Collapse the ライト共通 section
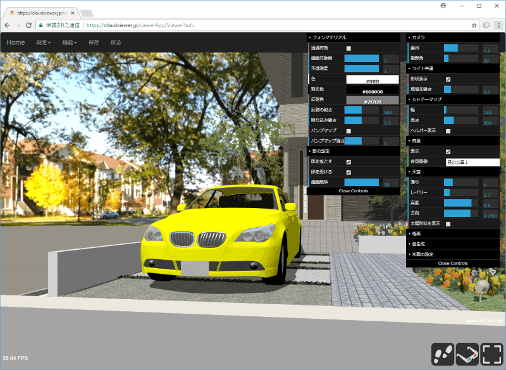The image size is (506, 370). tap(453, 68)
